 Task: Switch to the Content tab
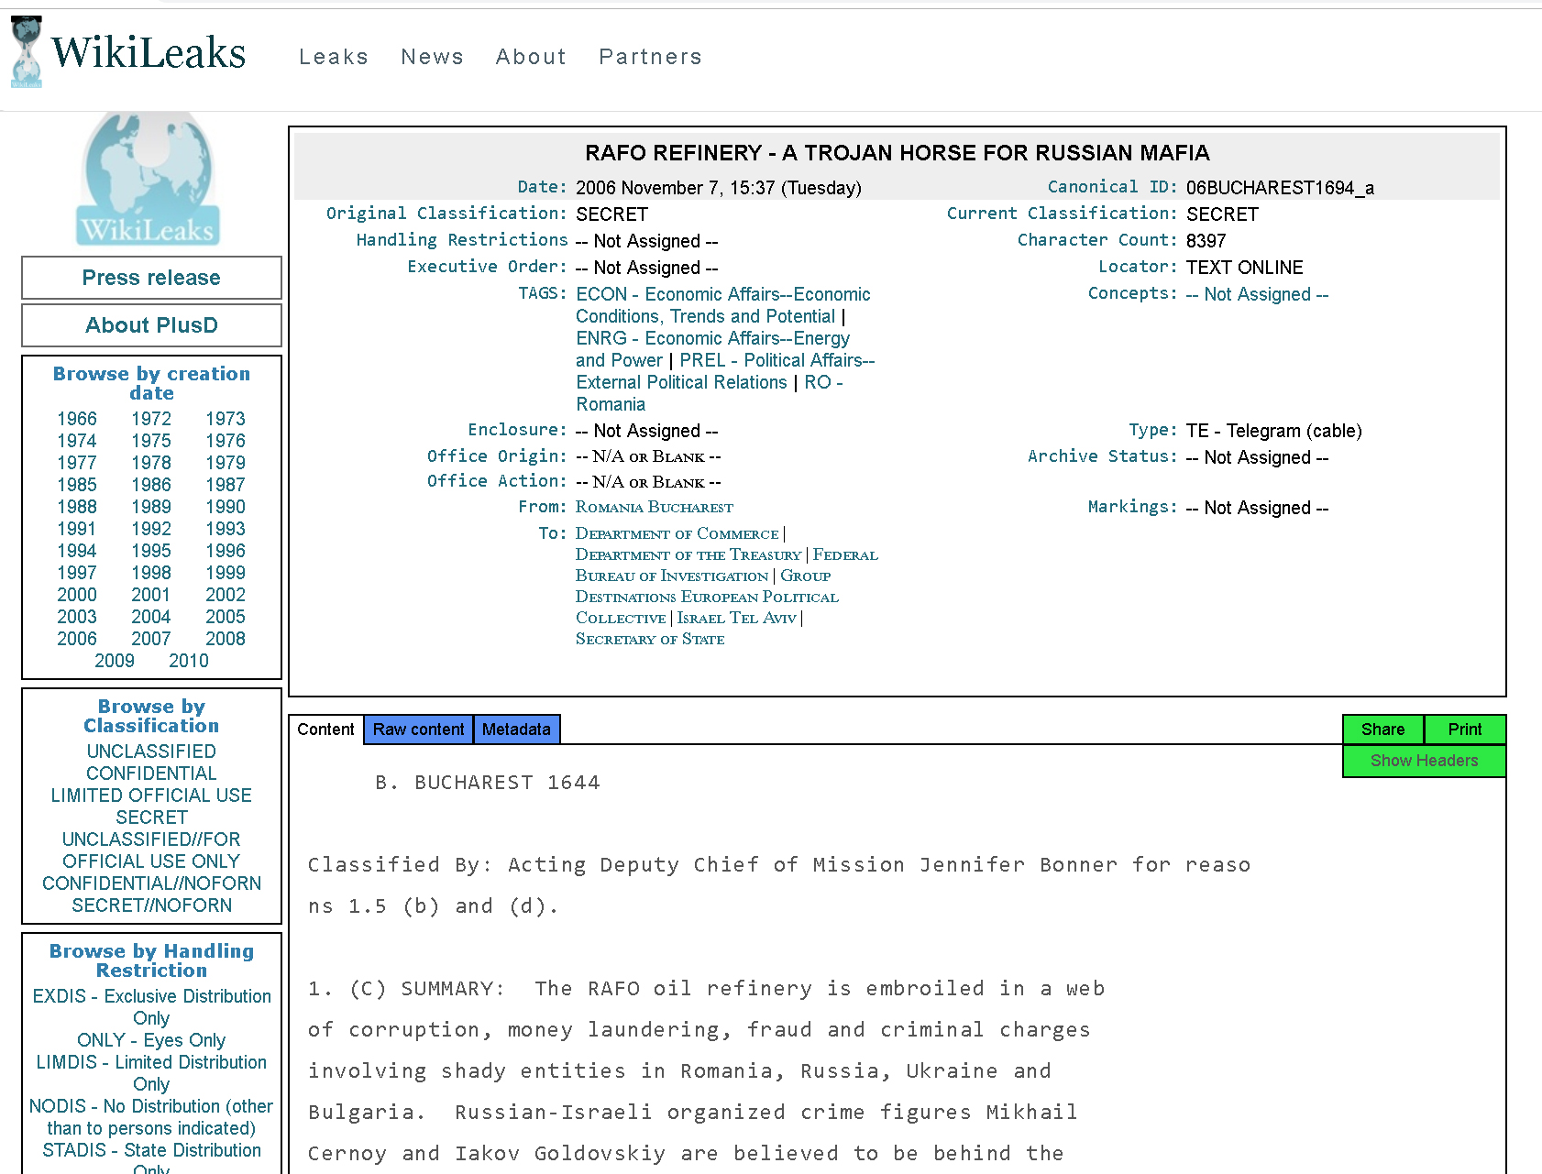click(x=325, y=730)
